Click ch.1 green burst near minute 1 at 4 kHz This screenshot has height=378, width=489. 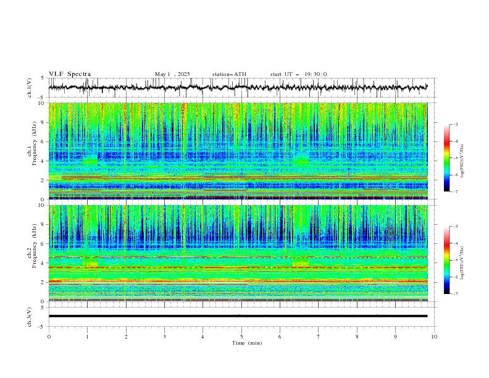(x=90, y=161)
